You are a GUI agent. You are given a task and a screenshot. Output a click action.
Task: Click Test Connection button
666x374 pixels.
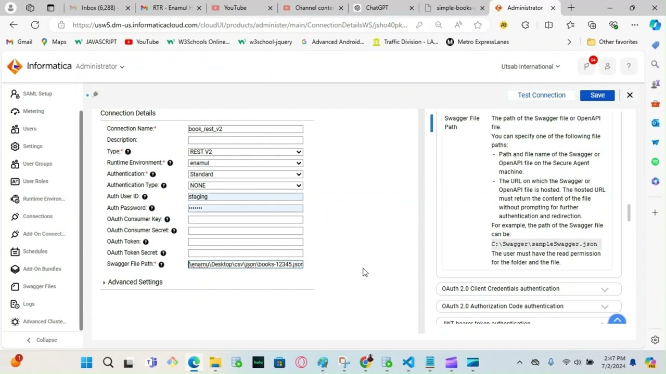[542, 95]
